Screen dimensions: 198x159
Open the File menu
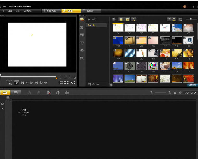tap(2, 11)
